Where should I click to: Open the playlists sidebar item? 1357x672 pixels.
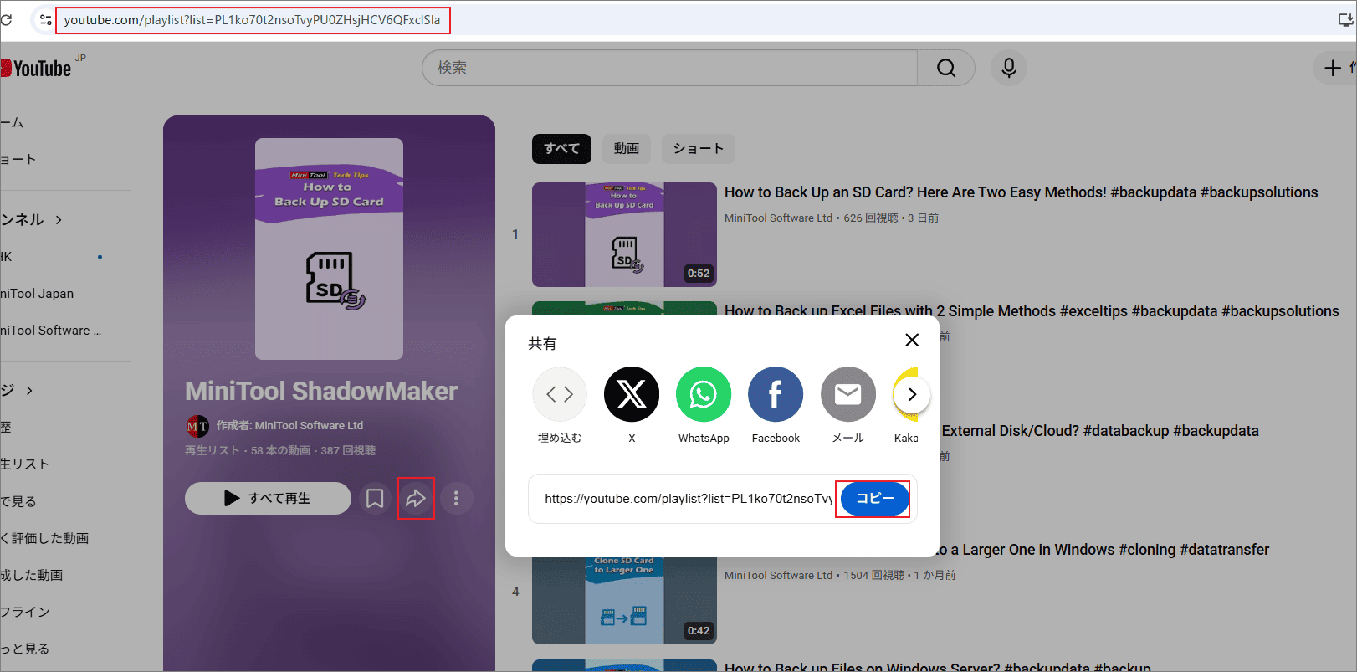pyautogui.click(x=25, y=464)
